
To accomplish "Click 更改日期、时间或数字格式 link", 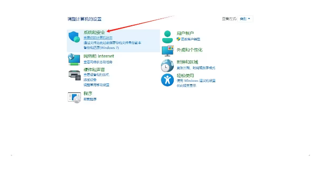I will (196, 68).
